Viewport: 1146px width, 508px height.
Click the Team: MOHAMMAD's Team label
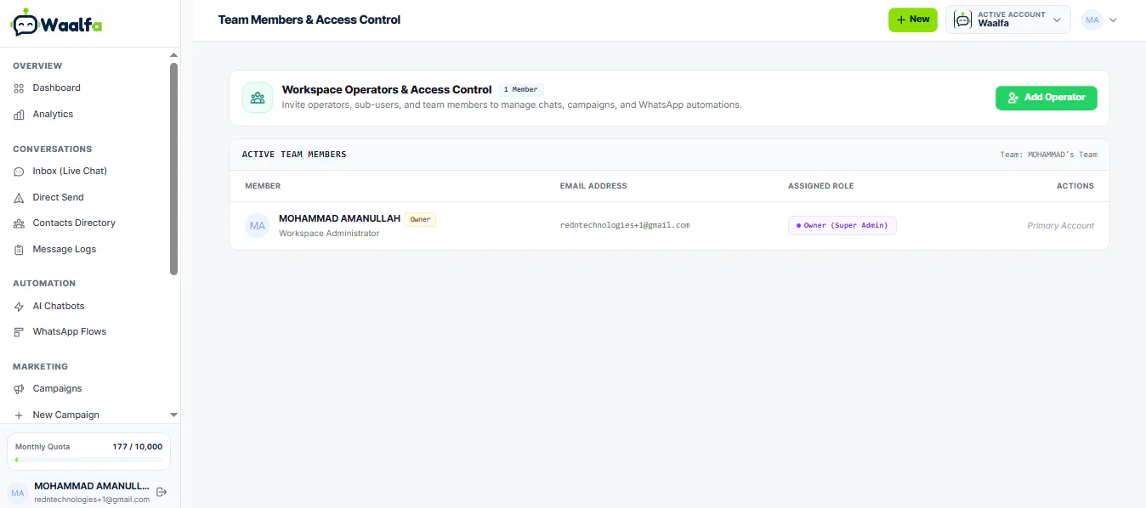1049,155
